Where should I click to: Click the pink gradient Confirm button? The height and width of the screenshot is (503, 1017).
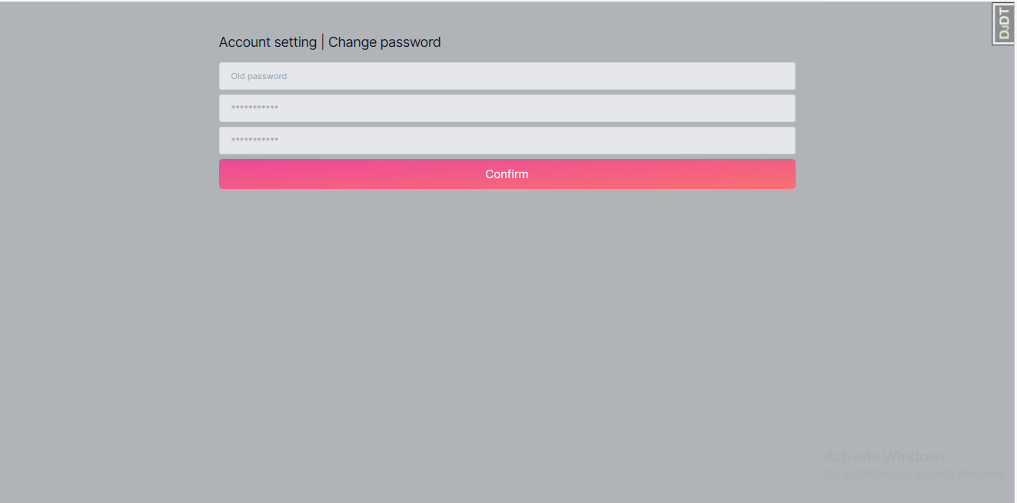coord(507,174)
